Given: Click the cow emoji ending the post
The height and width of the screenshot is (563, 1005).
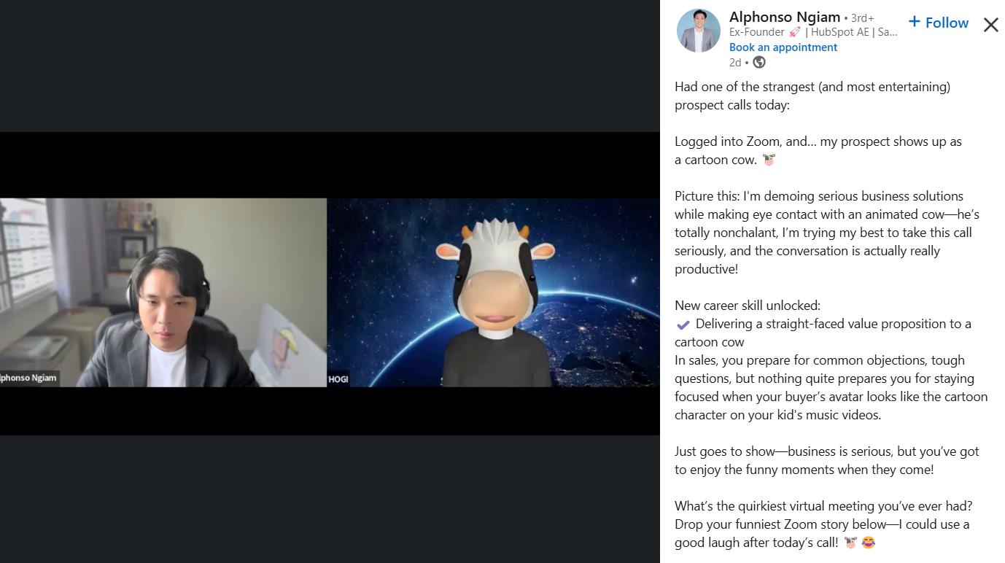Looking at the screenshot, I should [850, 543].
